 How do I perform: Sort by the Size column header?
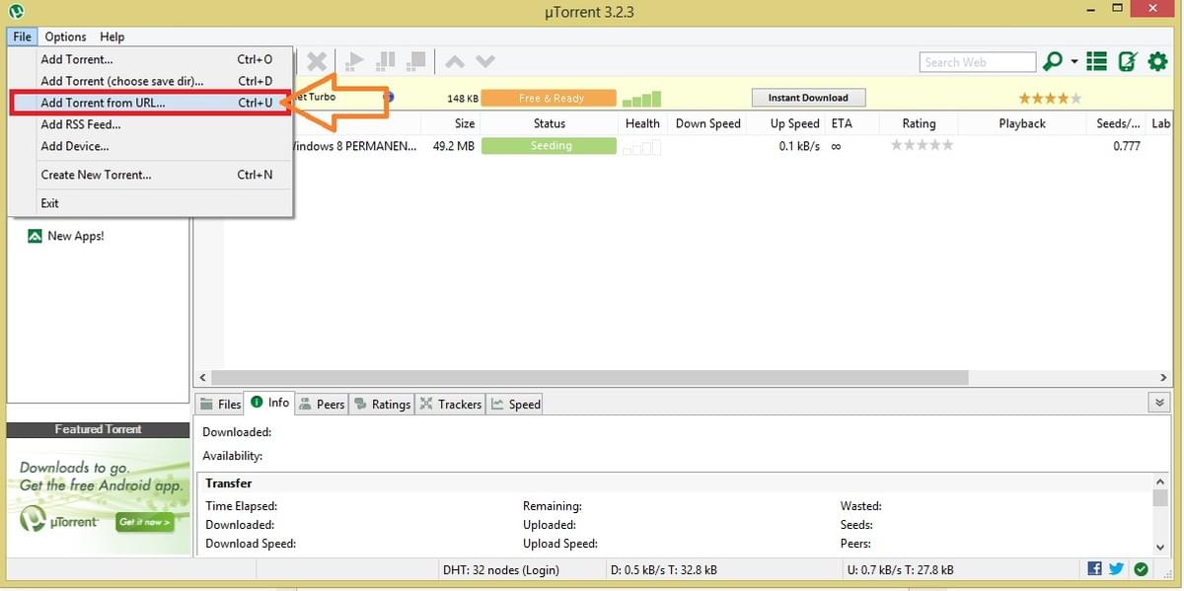pos(450,123)
